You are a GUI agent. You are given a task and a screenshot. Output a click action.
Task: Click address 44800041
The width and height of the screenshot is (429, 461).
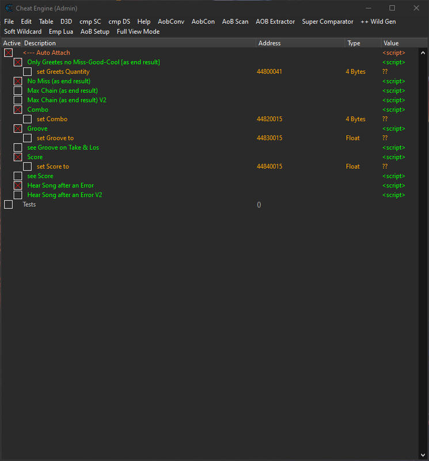[269, 71]
